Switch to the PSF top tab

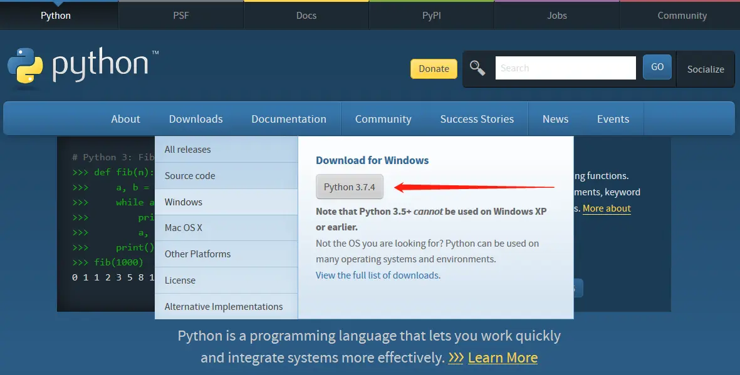[x=180, y=16]
